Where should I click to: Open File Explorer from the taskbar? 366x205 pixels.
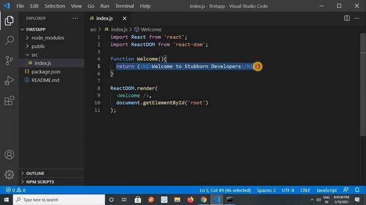pyautogui.click(x=177, y=200)
